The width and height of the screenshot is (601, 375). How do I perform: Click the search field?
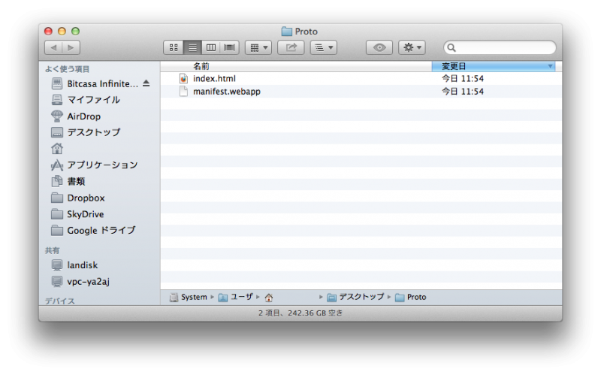point(500,47)
